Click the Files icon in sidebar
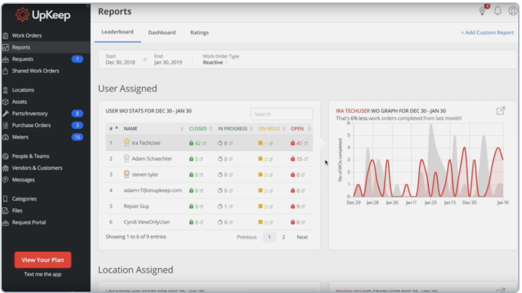Image resolution: width=522 pixels, height=293 pixels. [6, 211]
